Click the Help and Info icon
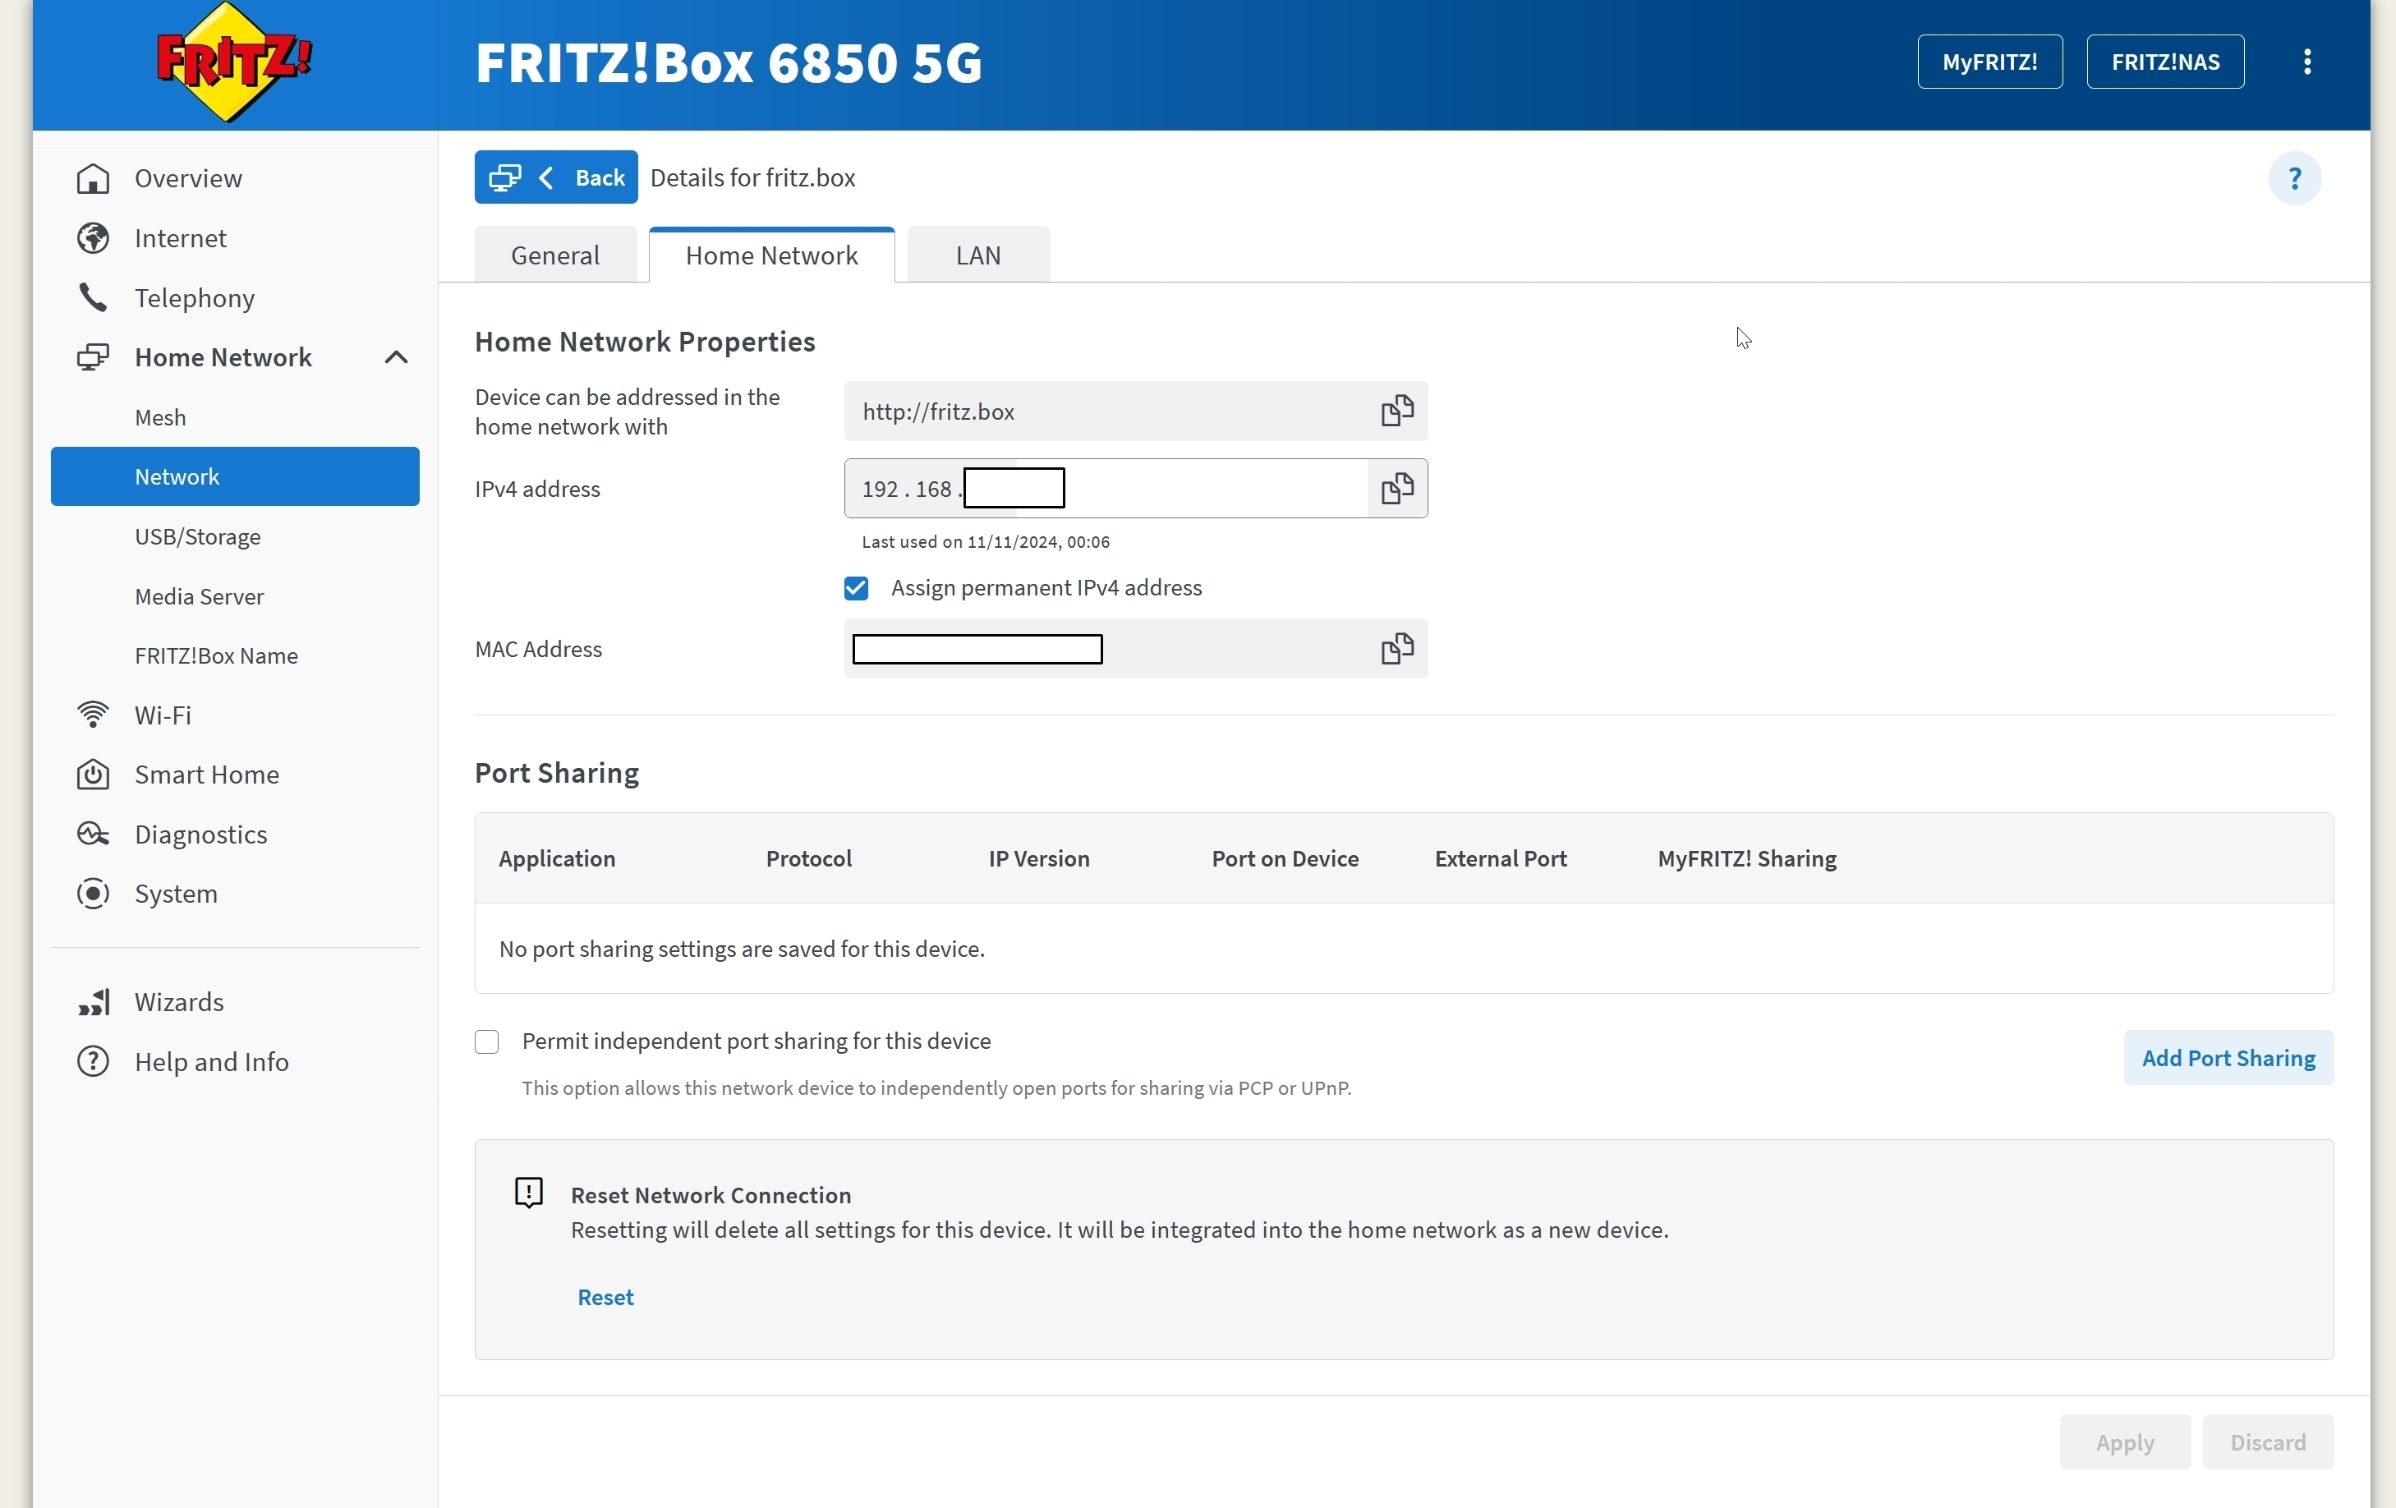Viewport: 2396px width, 1508px height. click(93, 1061)
